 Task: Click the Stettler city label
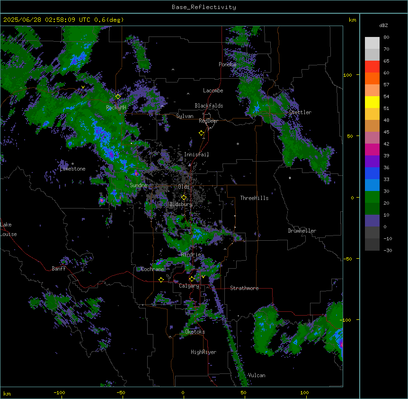coord(300,112)
